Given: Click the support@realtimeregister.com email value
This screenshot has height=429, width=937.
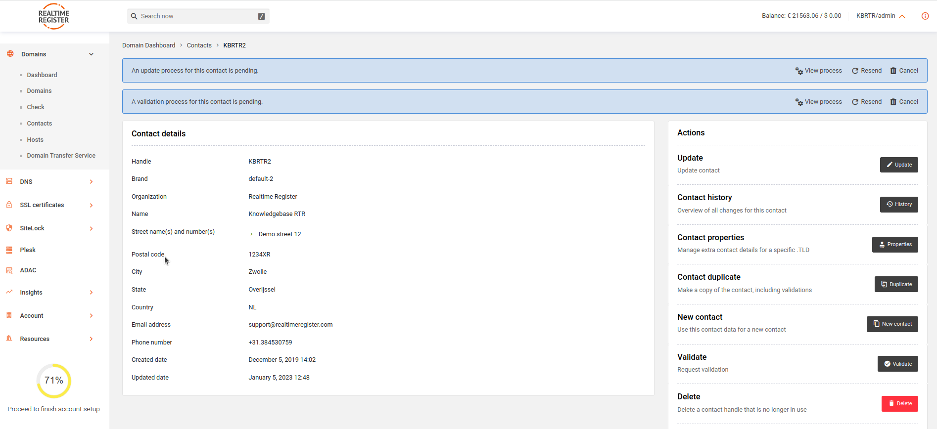Looking at the screenshot, I should pos(290,325).
